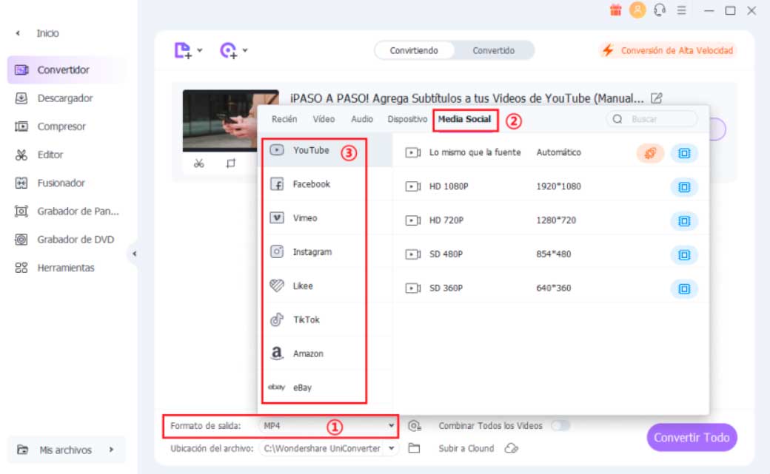Click the add file icon

pyautogui.click(x=183, y=50)
